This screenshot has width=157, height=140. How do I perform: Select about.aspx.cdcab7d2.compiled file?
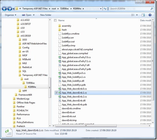[77, 49]
